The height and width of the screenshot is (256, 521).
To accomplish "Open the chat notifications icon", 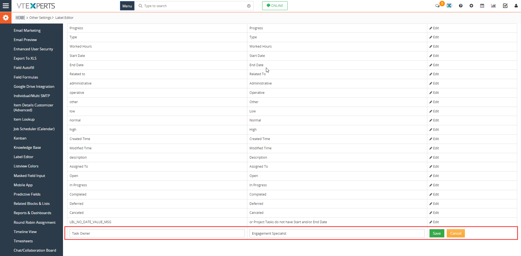I will pyautogui.click(x=437, y=6).
